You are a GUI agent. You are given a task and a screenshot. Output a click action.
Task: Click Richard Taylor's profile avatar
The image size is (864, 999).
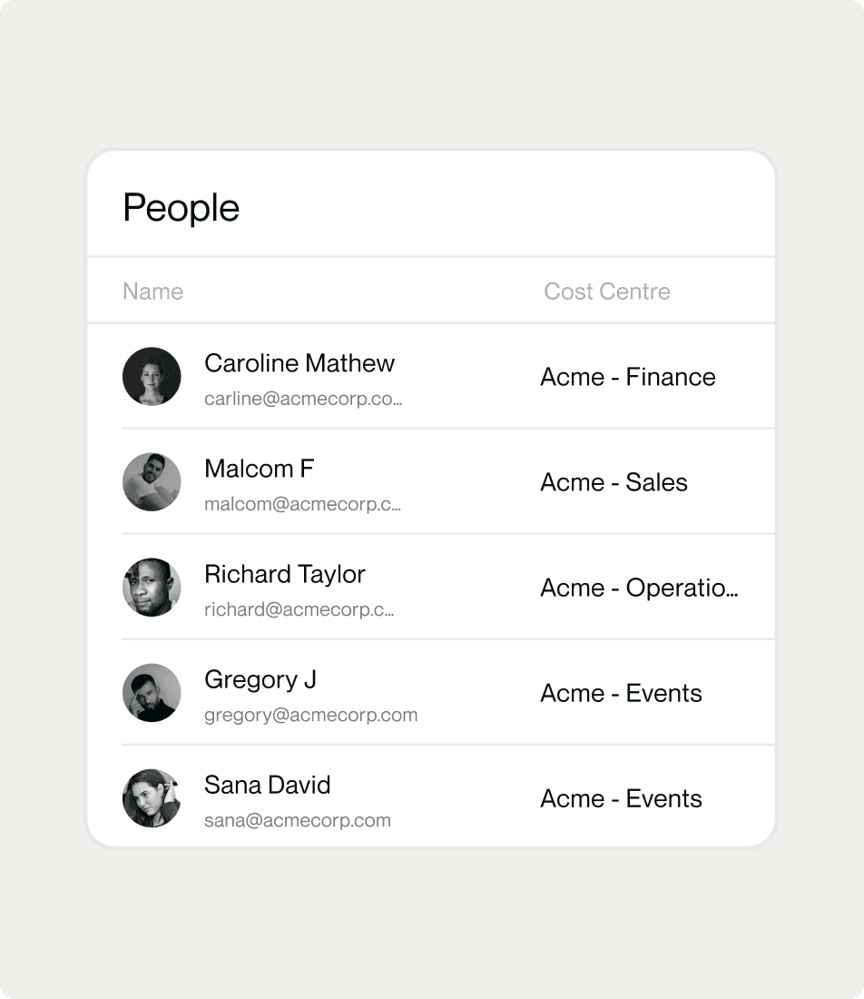[152, 588]
